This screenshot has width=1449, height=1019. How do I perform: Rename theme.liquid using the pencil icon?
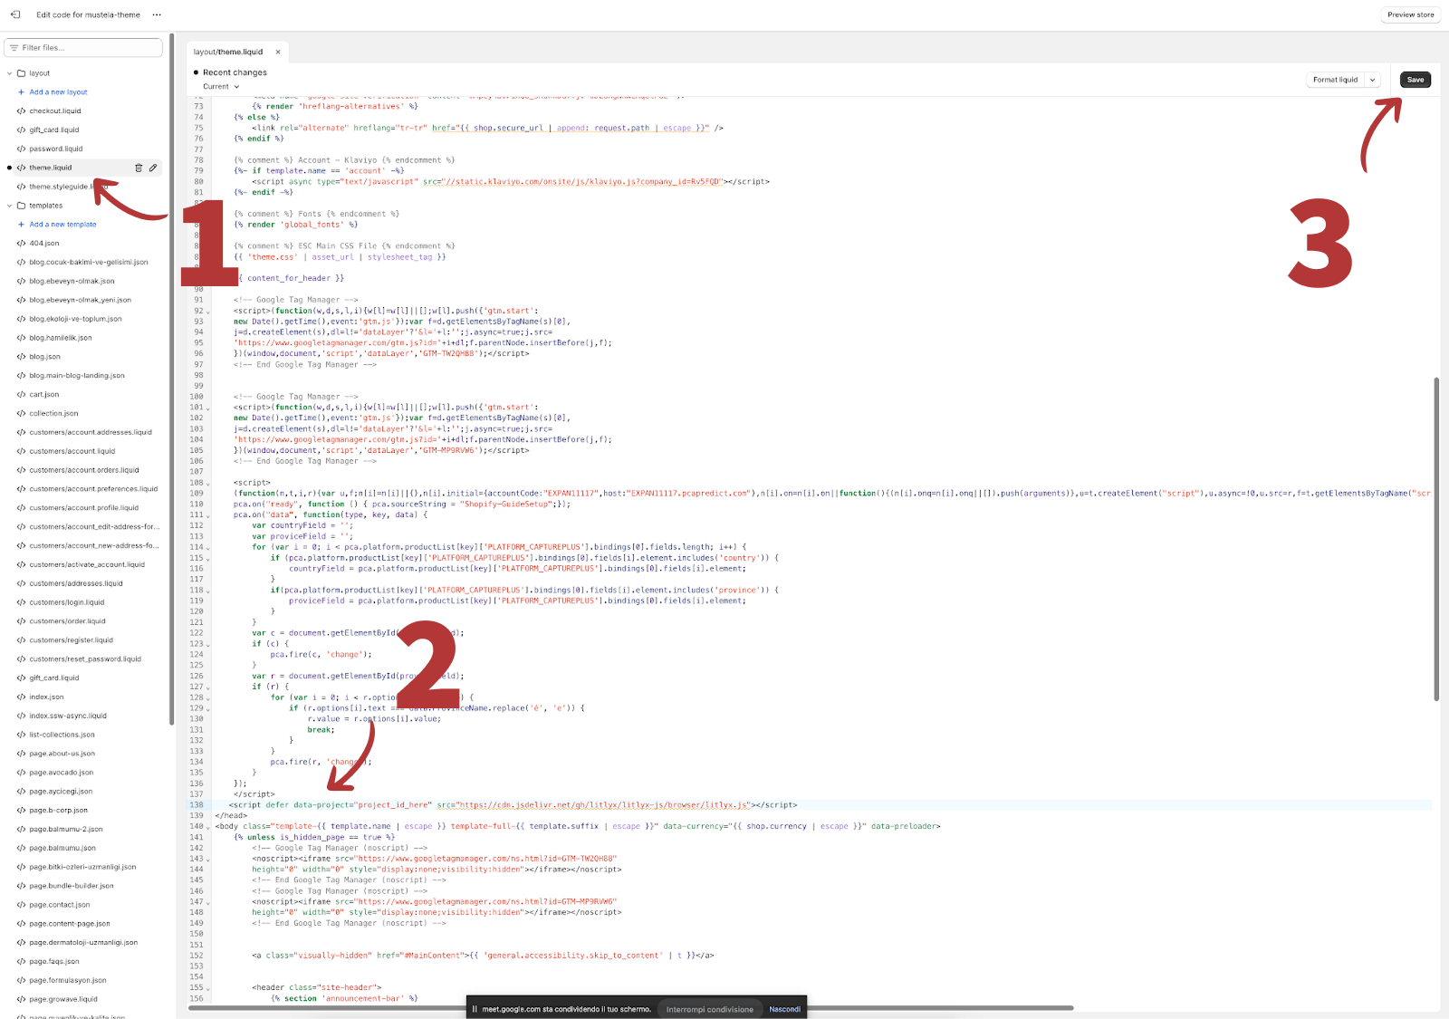(x=153, y=168)
